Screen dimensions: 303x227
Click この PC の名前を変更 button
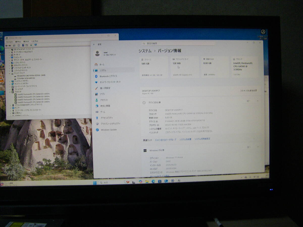tap(248, 91)
